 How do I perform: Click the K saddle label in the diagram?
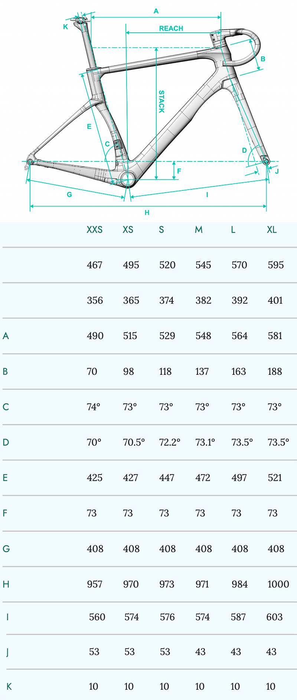pos(66,27)
